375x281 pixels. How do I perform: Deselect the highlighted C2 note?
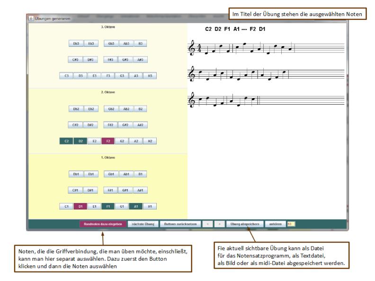(x=66, y=141)
